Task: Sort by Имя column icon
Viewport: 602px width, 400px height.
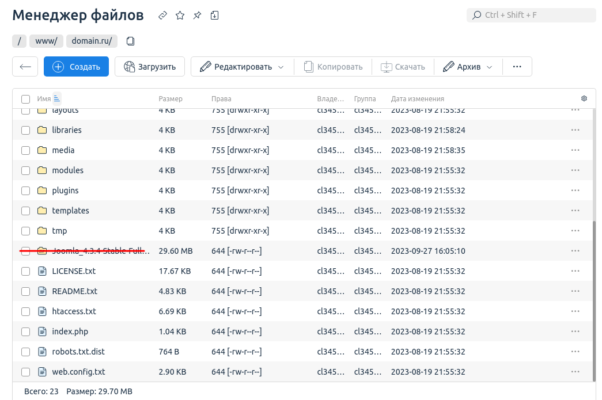Action: click(x=57, y=98)
